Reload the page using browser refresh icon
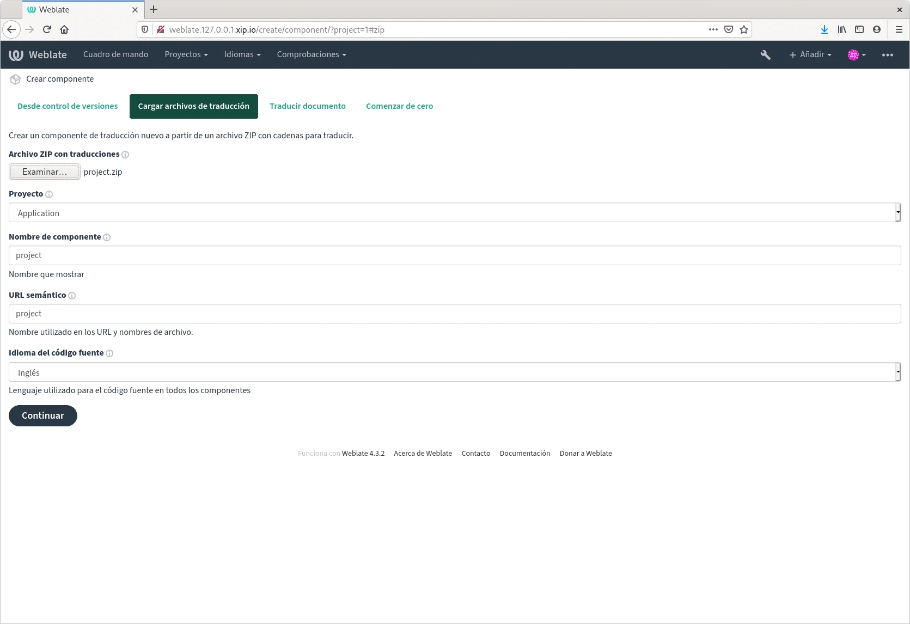 tap(47, 29)
